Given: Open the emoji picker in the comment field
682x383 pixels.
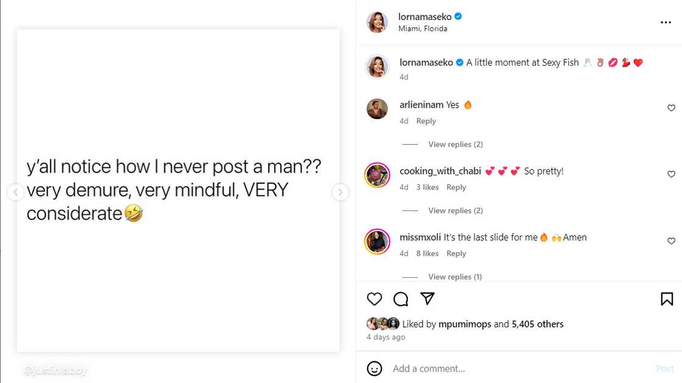Looking at the screenshot, I should point(373,368).
